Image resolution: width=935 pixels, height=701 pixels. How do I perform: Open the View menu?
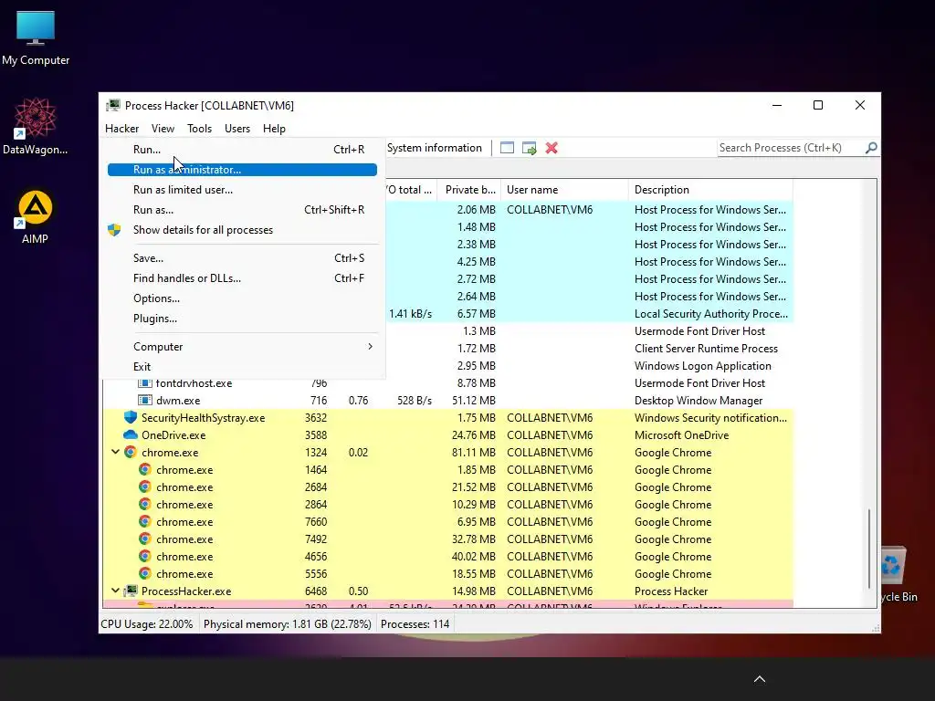point(163,129)
